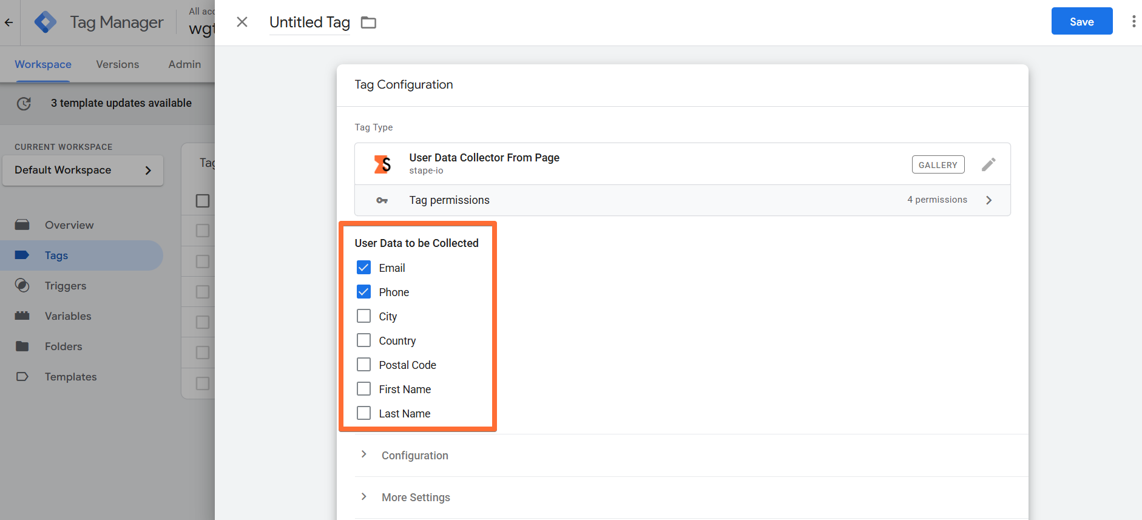
Task: Click the stape-io tag type logo
Action: [382, 164]
